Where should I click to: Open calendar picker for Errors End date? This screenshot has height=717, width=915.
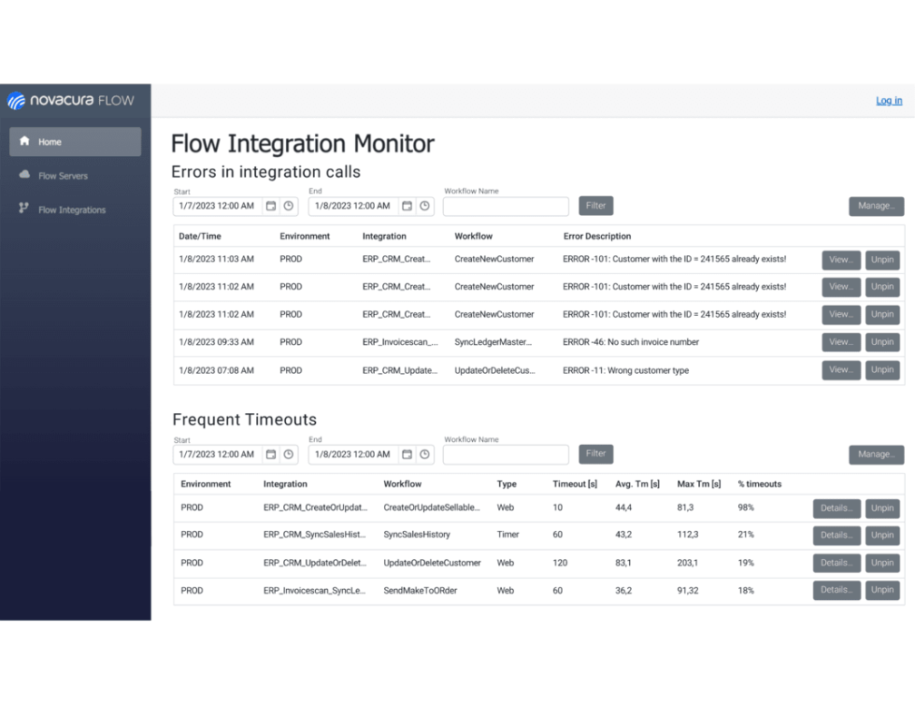[407, 206]
